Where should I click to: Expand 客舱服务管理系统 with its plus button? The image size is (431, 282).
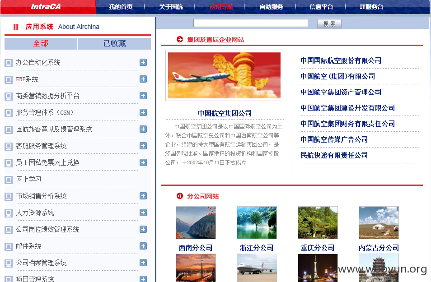(143, 146)
